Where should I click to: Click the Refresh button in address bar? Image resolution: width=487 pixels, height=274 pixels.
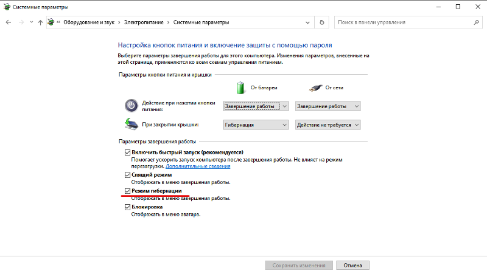pyautogui.click(x=322, y=22)
